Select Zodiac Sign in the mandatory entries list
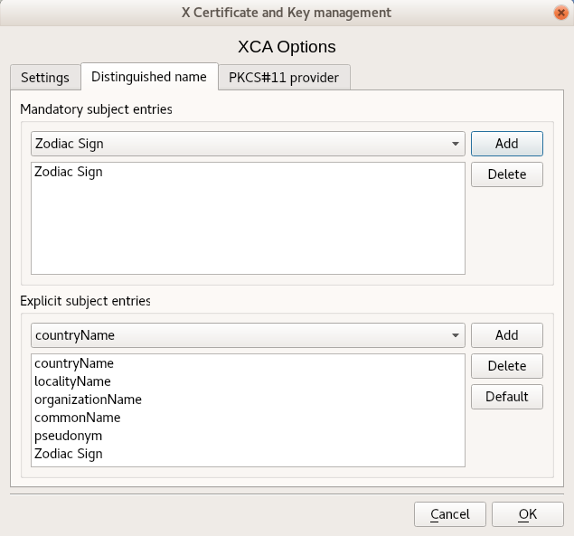The width and height of the screenshot is (574, 536). point(69,172)
